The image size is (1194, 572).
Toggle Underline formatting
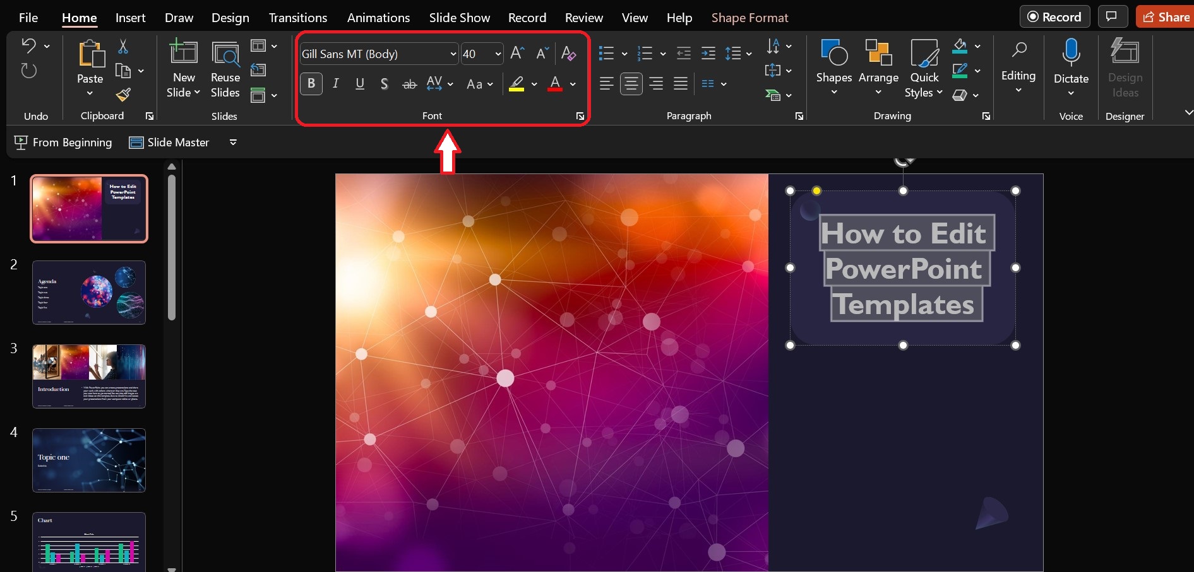tap(360, 84)
